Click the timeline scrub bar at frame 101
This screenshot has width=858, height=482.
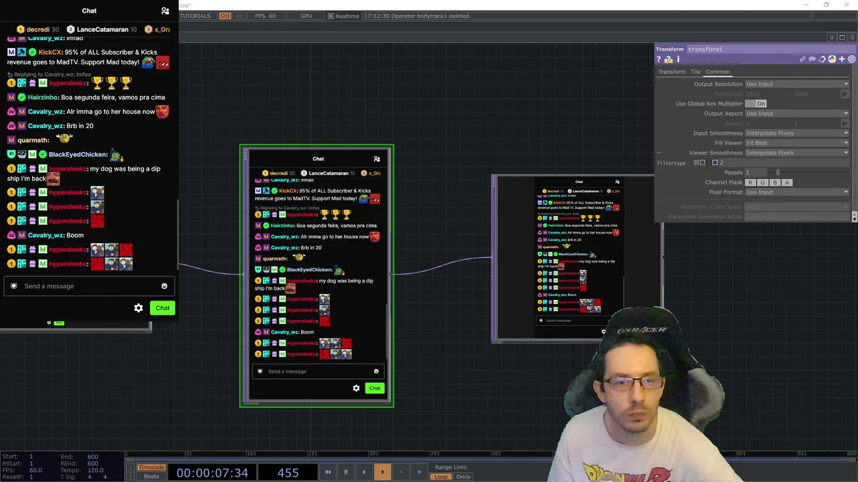pos(251,455)
